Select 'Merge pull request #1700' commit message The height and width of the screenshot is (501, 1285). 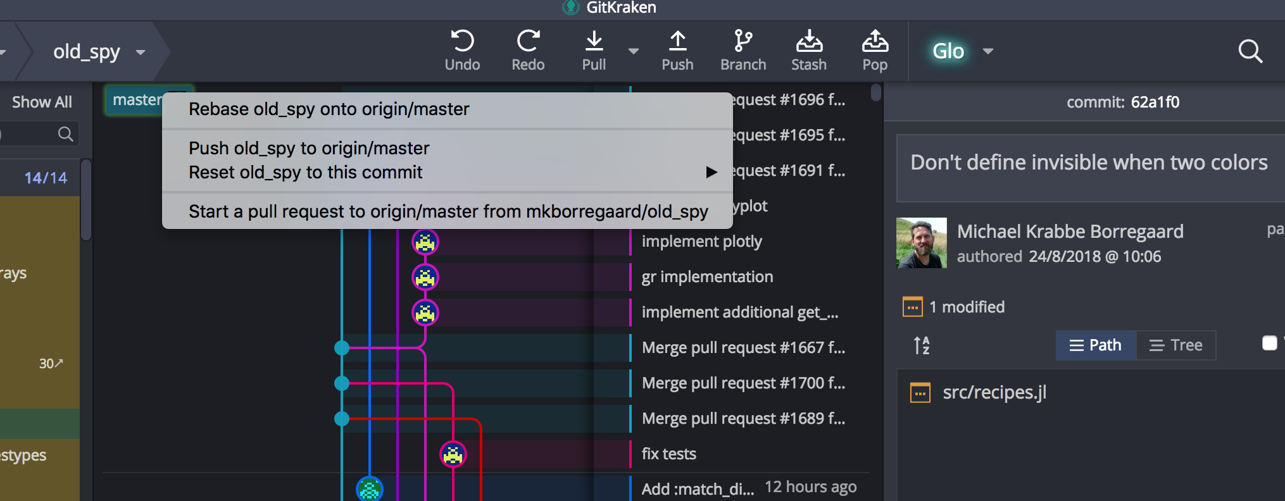click(x=743, y=383)
